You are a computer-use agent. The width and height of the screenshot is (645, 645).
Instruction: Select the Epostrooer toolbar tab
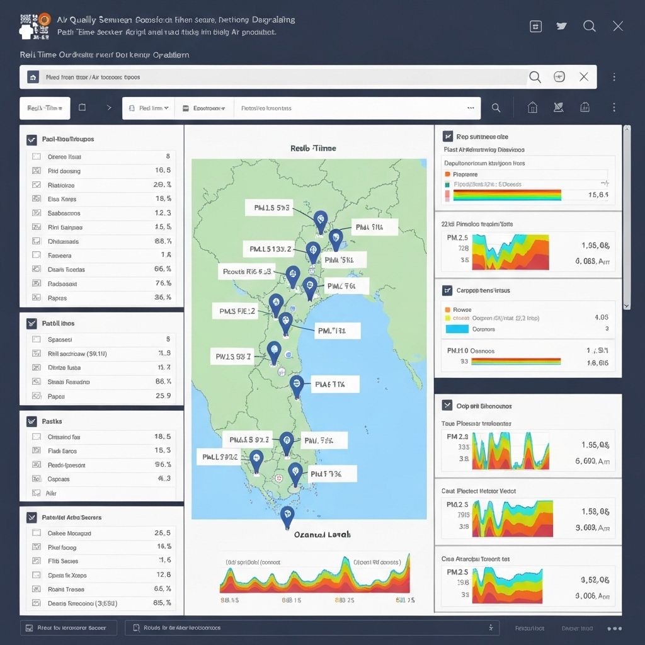(x=203, y=107)
